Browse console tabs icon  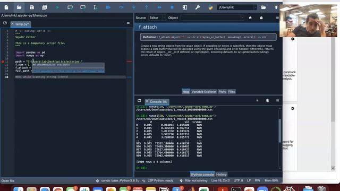point(139,100)
